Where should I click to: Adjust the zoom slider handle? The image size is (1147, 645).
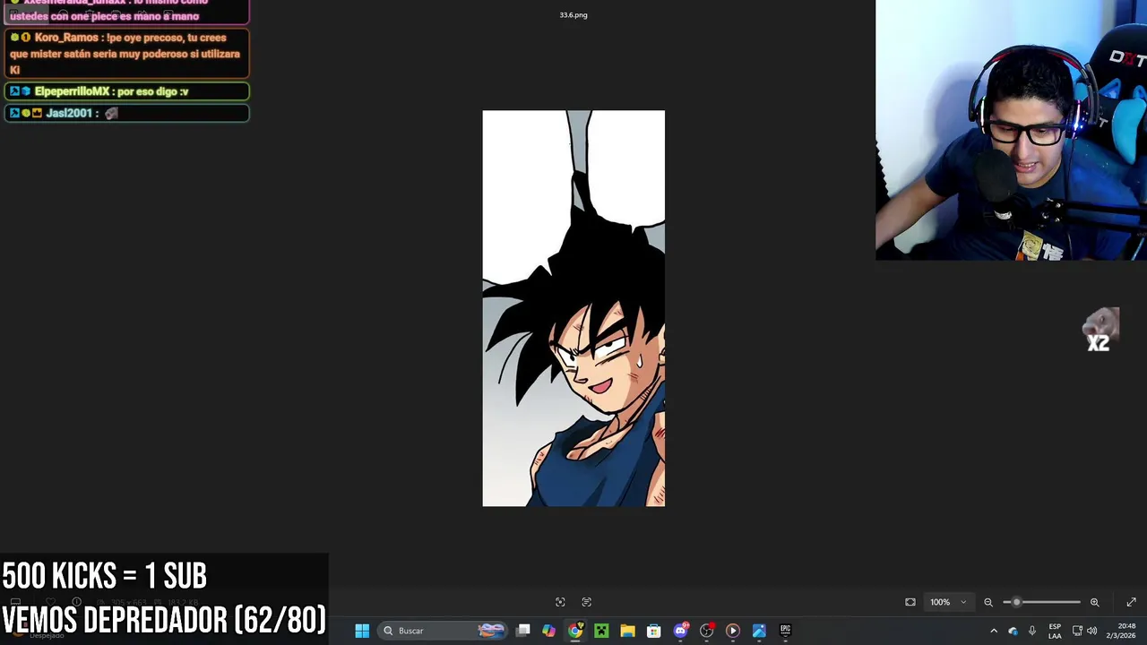pos(1016,602)
